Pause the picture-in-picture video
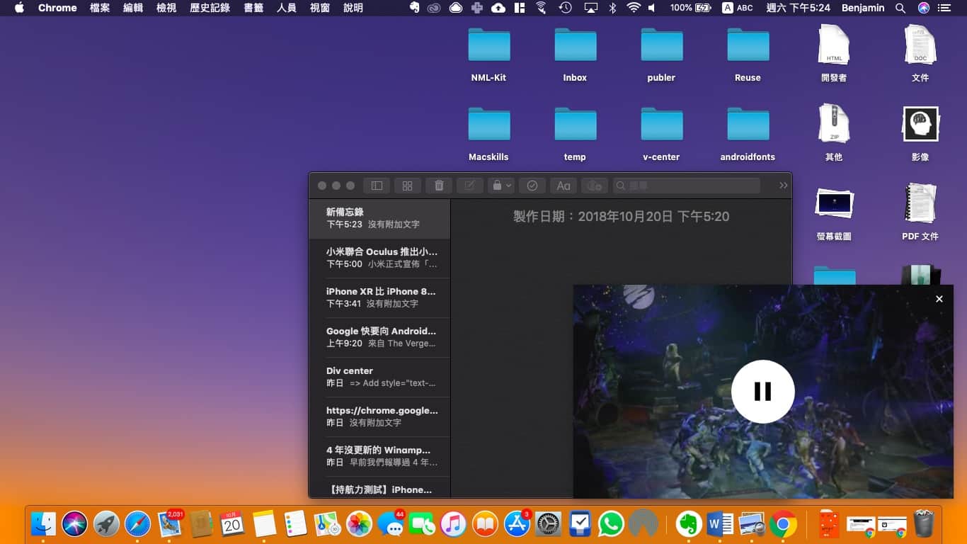The height and width of the screenshot is (544, 967). tap(762, 392)
